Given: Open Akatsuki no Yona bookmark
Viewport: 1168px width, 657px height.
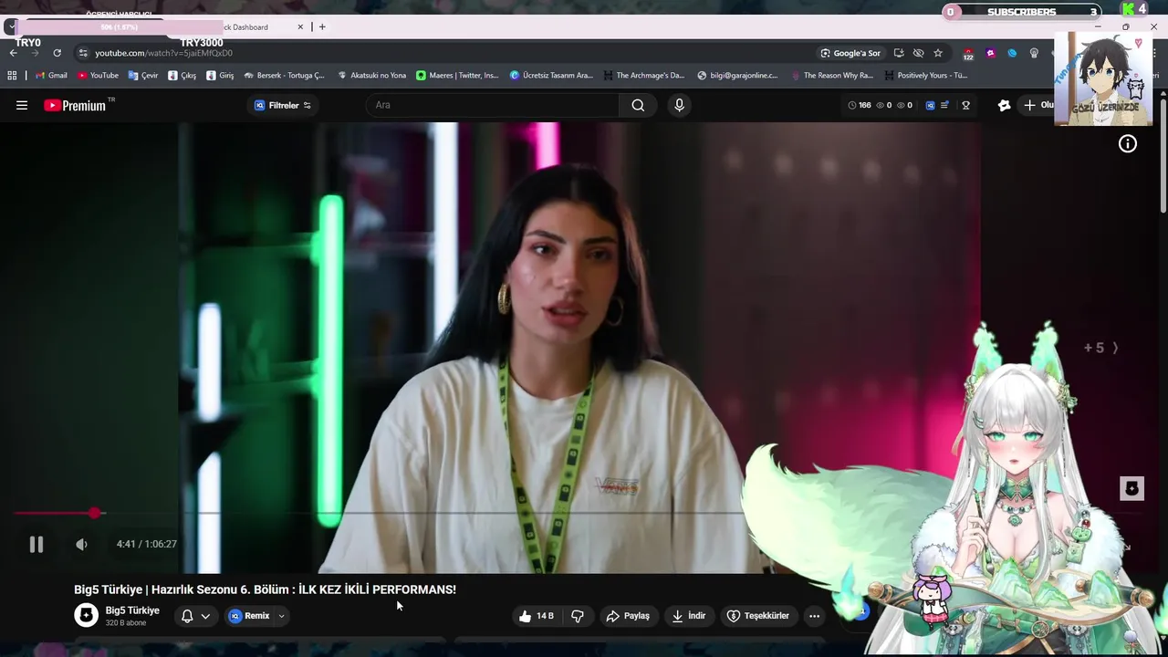Looking at the screenshot, I should 372,76.
